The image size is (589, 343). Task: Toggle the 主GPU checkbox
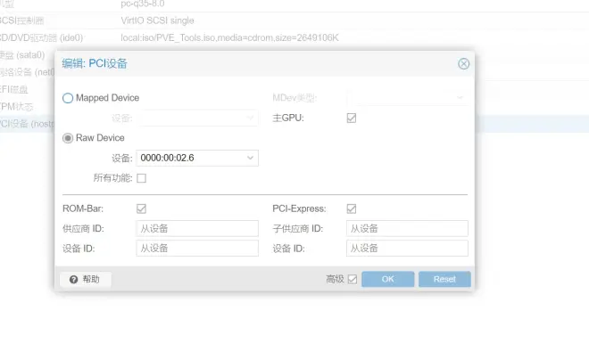[352, 118]
